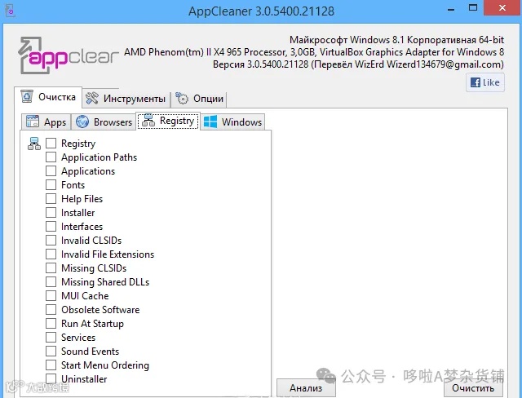Tick the Uninstaller checkbox
522x398 pixels.
51,378
